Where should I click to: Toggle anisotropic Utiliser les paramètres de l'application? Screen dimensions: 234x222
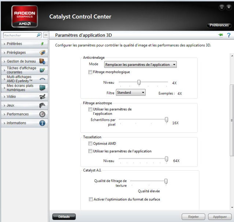[90, 109]
